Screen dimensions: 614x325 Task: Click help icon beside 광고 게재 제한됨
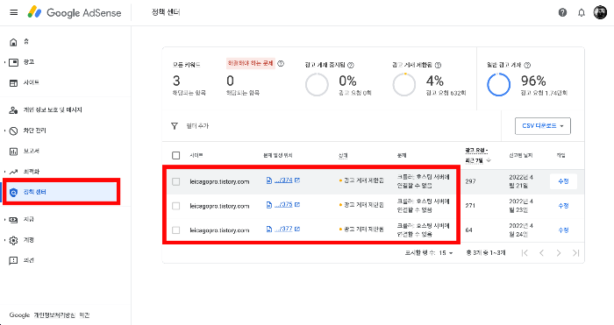tap(439, 65)
